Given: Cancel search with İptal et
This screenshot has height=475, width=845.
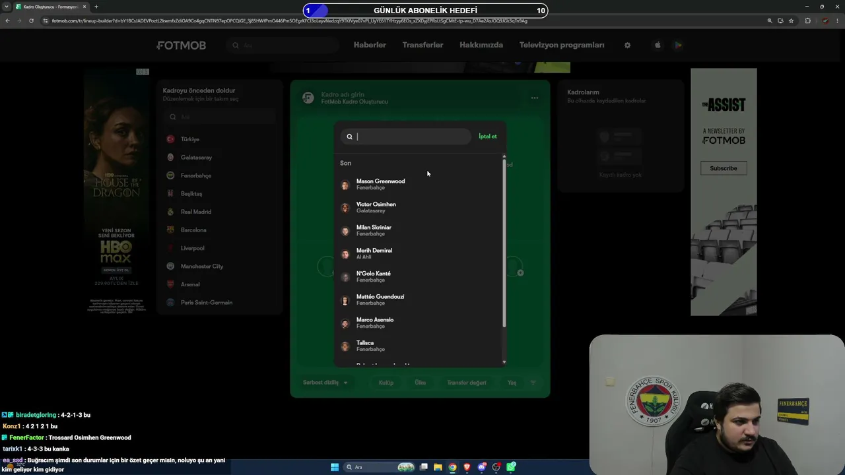Looking at the screenshot, I should coord(488,137).
